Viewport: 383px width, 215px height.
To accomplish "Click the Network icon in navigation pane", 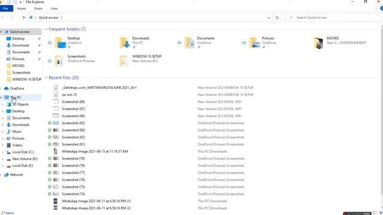I will pos(7,175).
